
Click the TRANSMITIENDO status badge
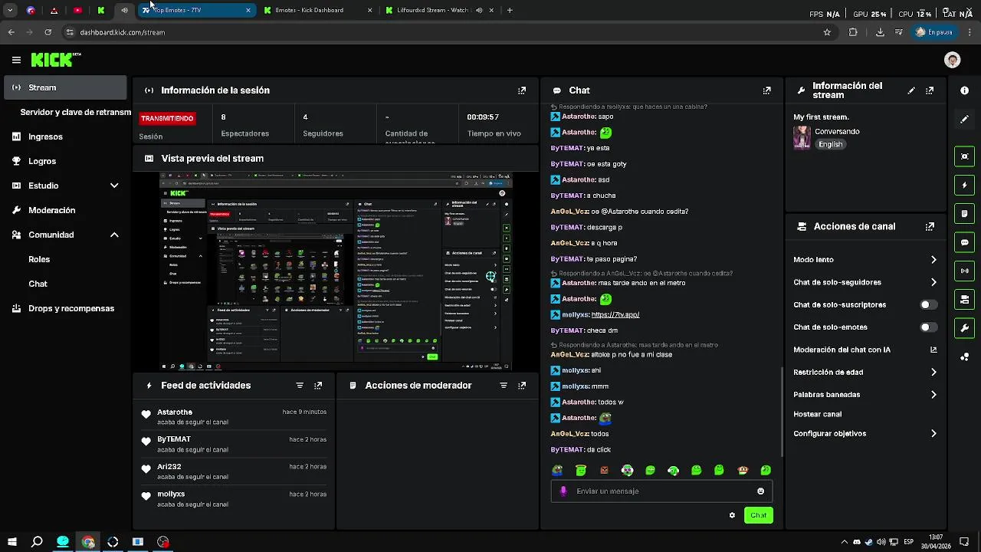(x=167, y=119)
